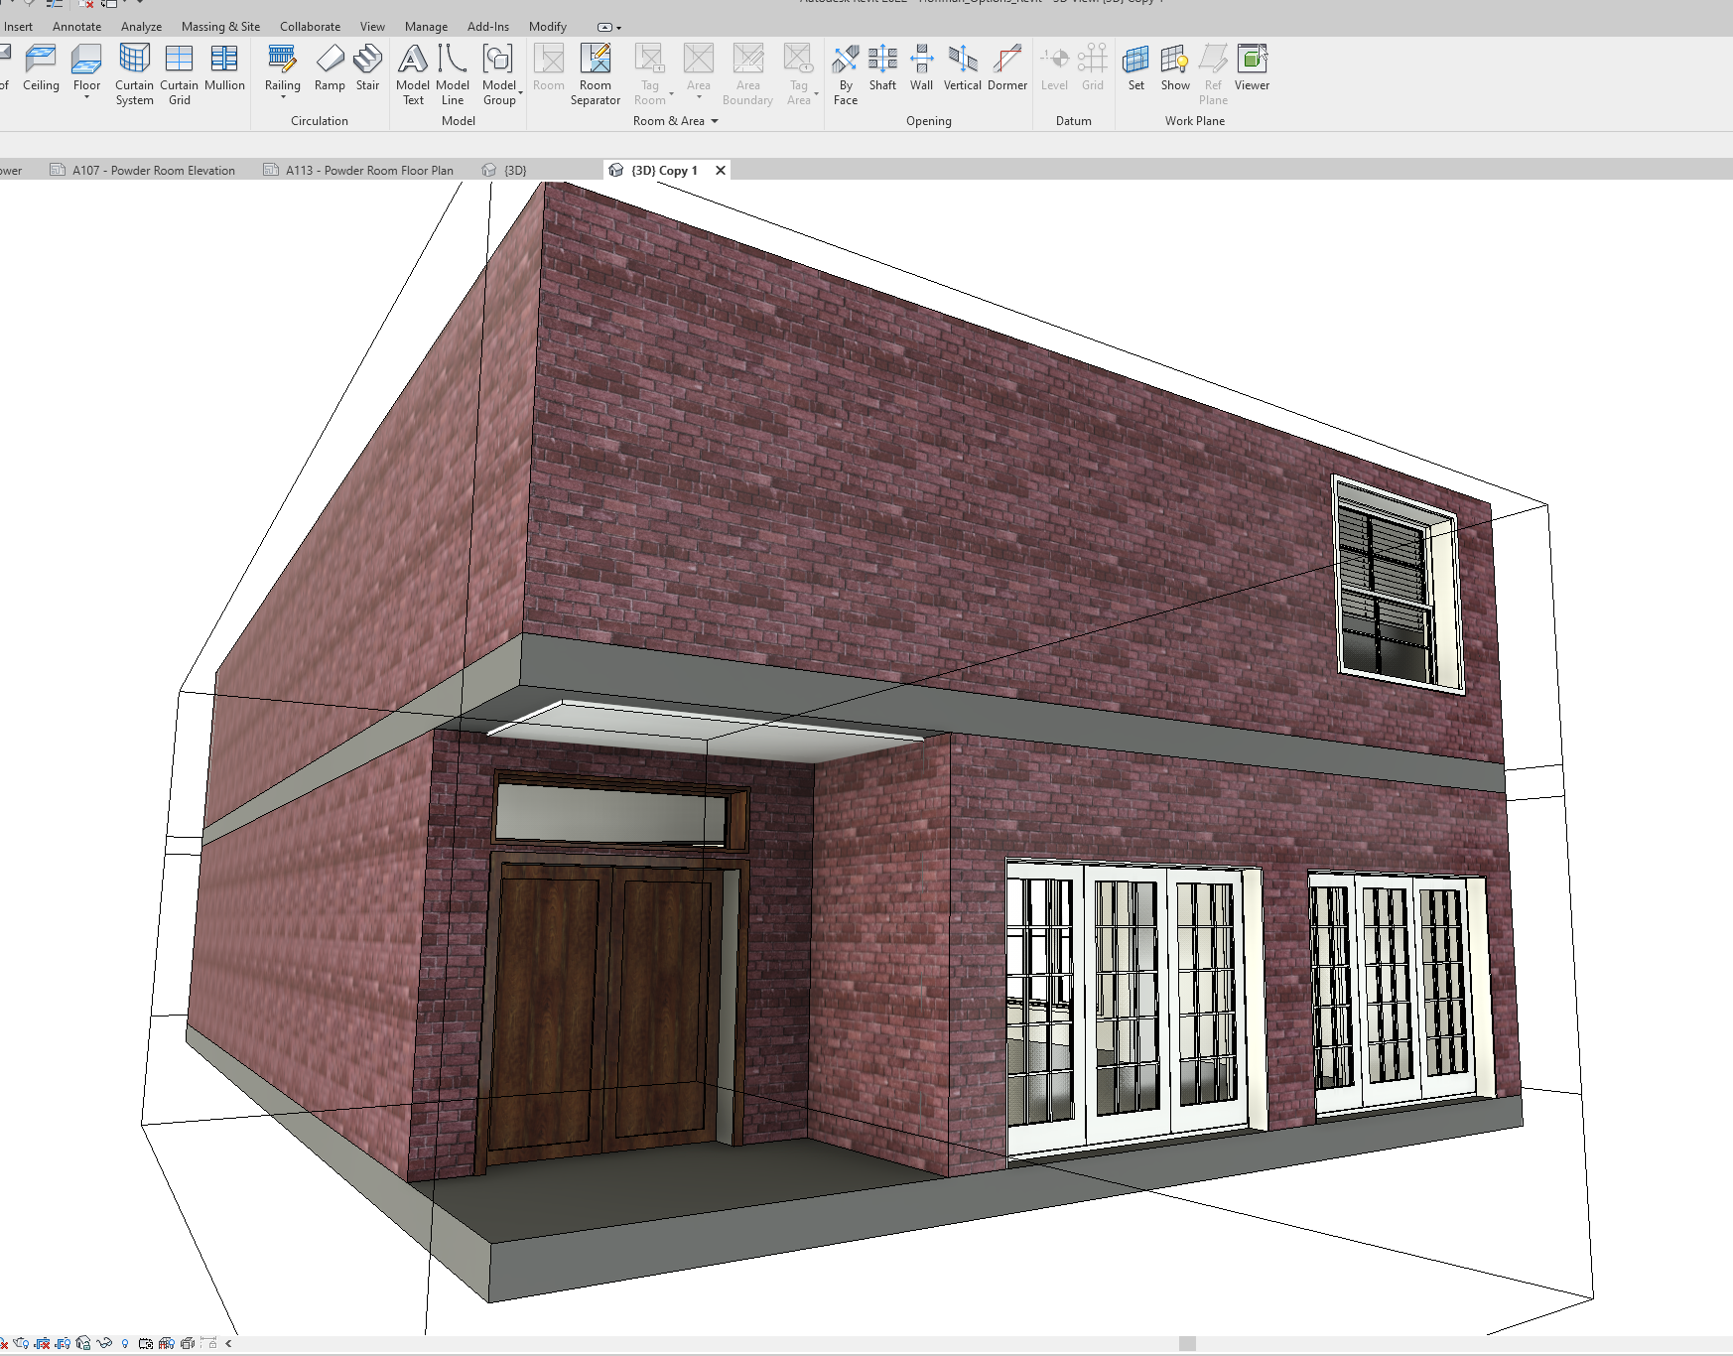Screen dimensions: 1733x1356
Task: Select the Curtain Grid tool
Action: click(179, 75)
